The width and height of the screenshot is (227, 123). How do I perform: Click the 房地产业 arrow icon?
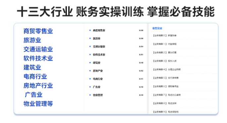pos(90,71)
